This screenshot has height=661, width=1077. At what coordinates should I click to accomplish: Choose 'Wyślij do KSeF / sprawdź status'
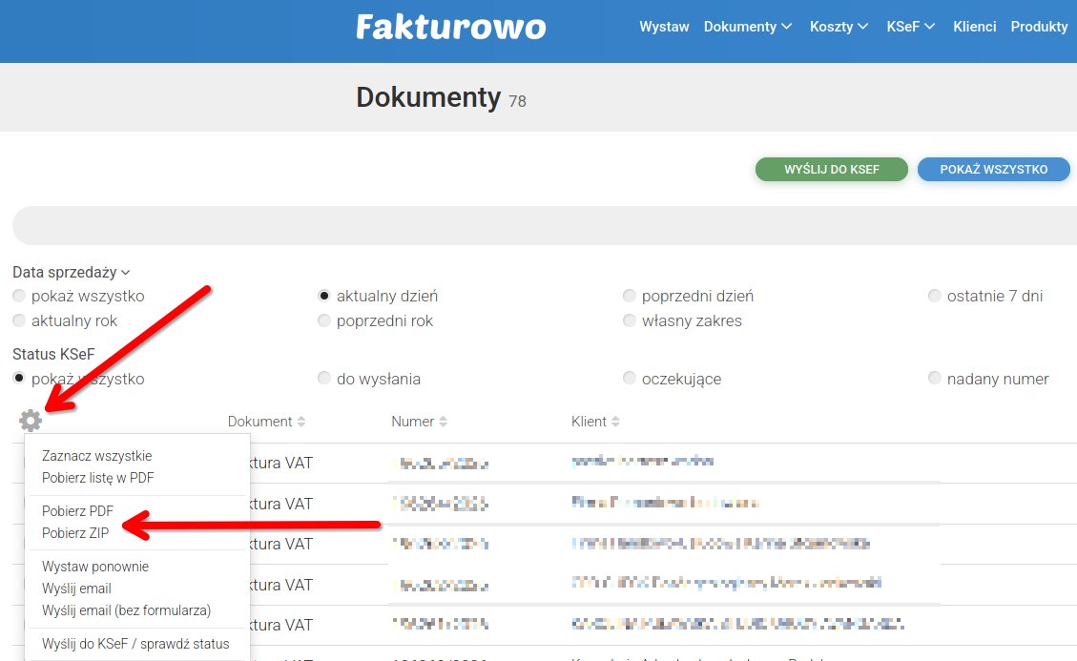point(135,644)
